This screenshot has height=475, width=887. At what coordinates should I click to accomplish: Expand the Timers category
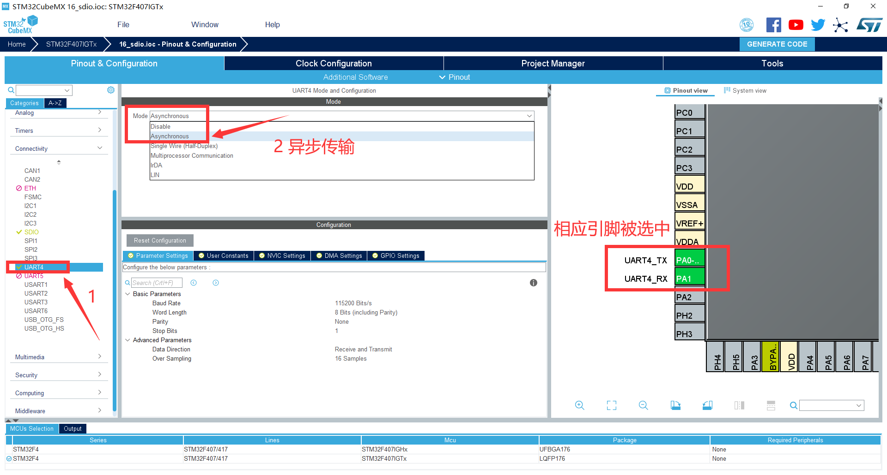click(59, 131)
